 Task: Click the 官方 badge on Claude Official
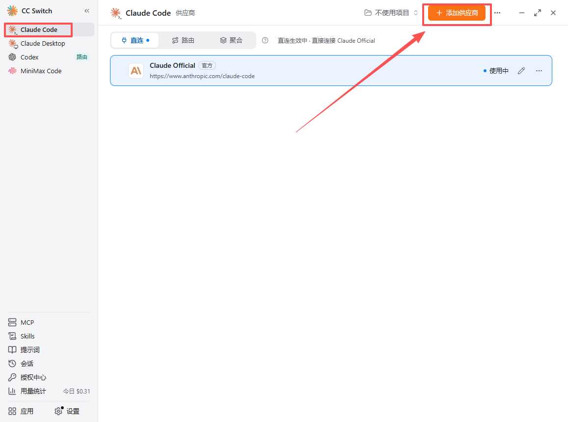pos(207,66)
